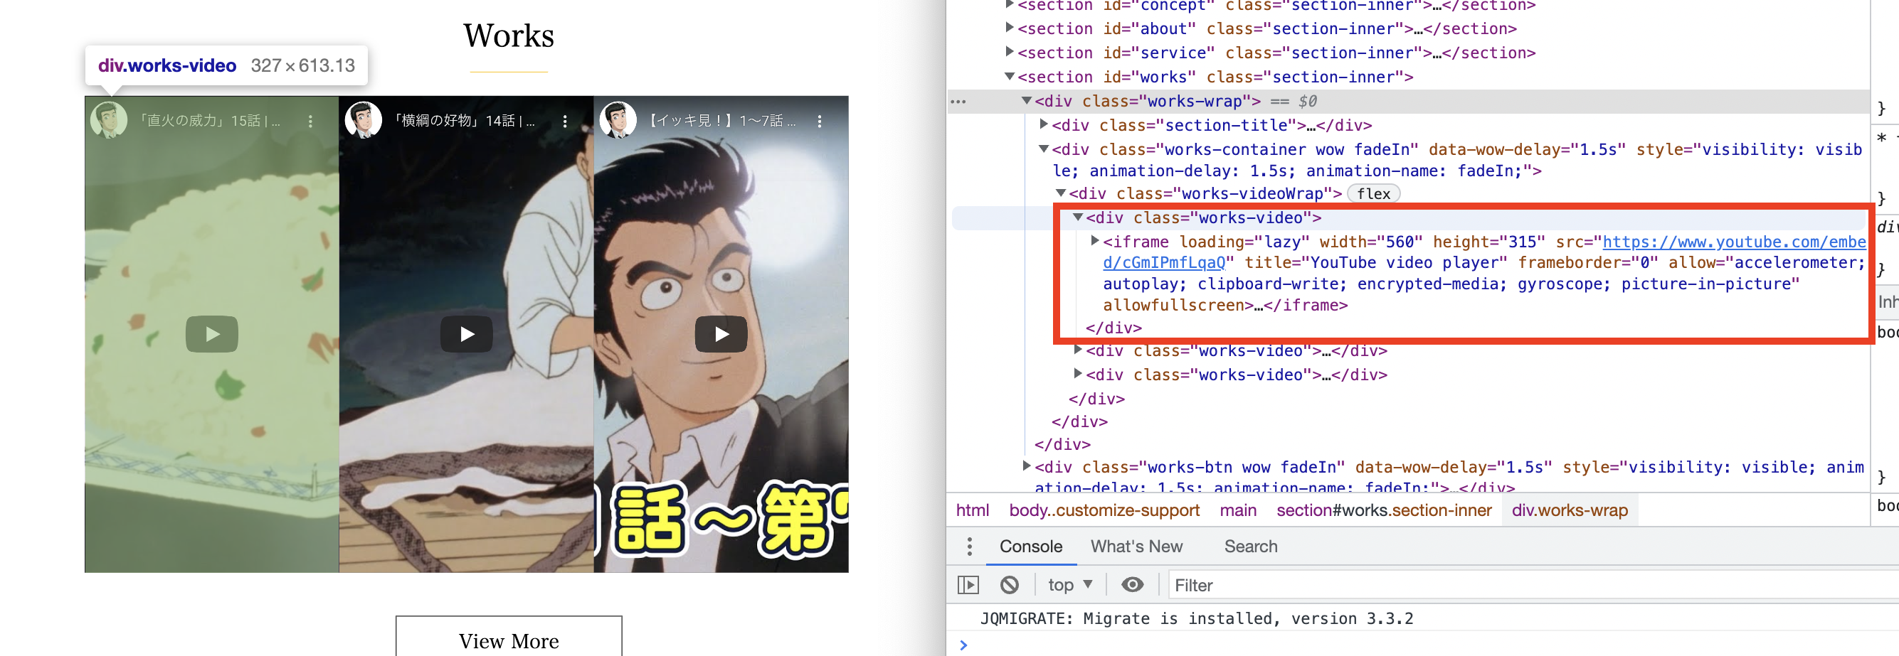
Task: Switch to the What's New tab
Action: [1136, 547]
